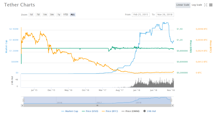
Task: Click the $1,50 USD price axis label
Action: (x=180, y=29)
